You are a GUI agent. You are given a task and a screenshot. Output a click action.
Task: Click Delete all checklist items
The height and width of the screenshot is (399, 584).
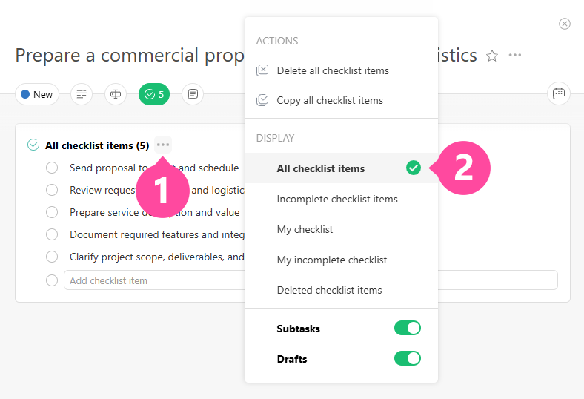[x=332, y=70]
